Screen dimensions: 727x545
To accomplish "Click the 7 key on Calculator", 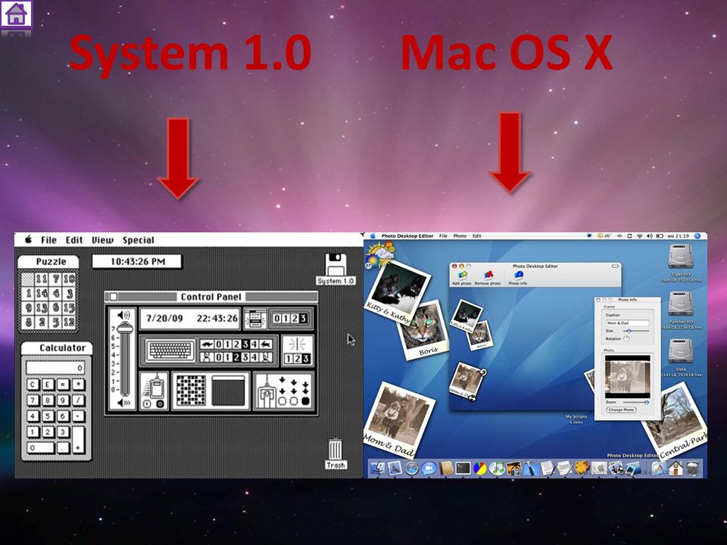I will tap(33, 400).
